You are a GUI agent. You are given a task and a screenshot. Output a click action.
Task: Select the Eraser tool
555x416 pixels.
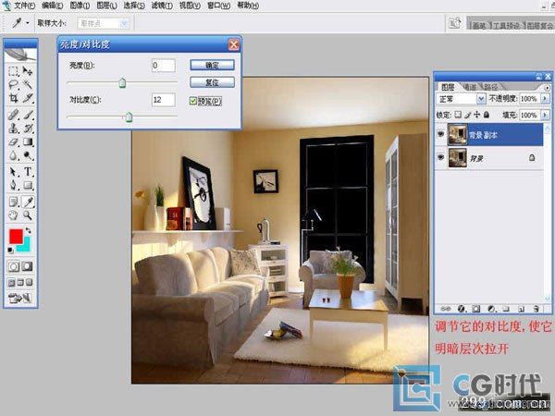pos(13,141)
